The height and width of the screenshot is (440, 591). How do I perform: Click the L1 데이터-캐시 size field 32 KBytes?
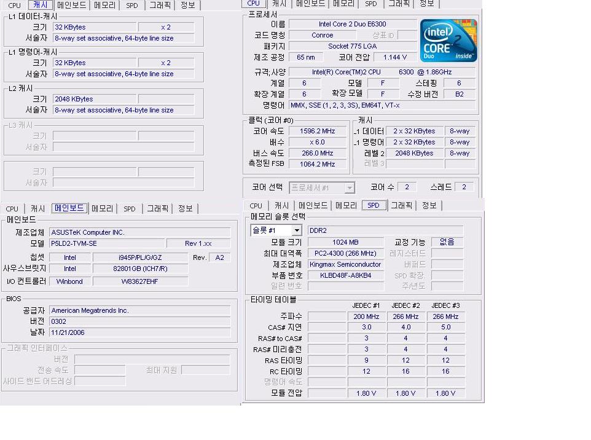(x=95, y=27)
